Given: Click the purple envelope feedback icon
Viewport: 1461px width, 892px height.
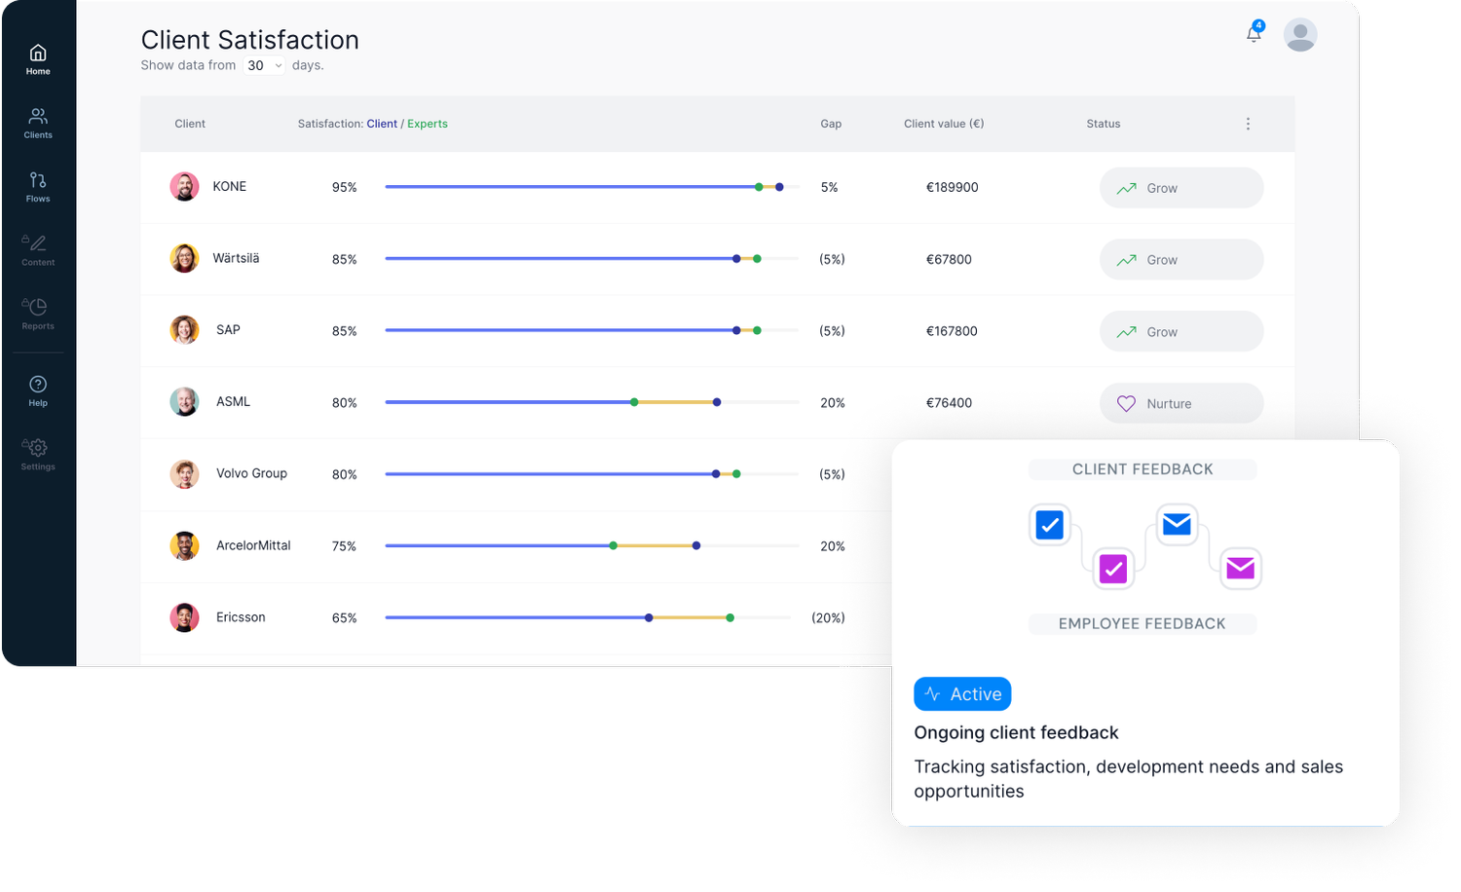Looking at the screenshot, I should [1241, 568].
